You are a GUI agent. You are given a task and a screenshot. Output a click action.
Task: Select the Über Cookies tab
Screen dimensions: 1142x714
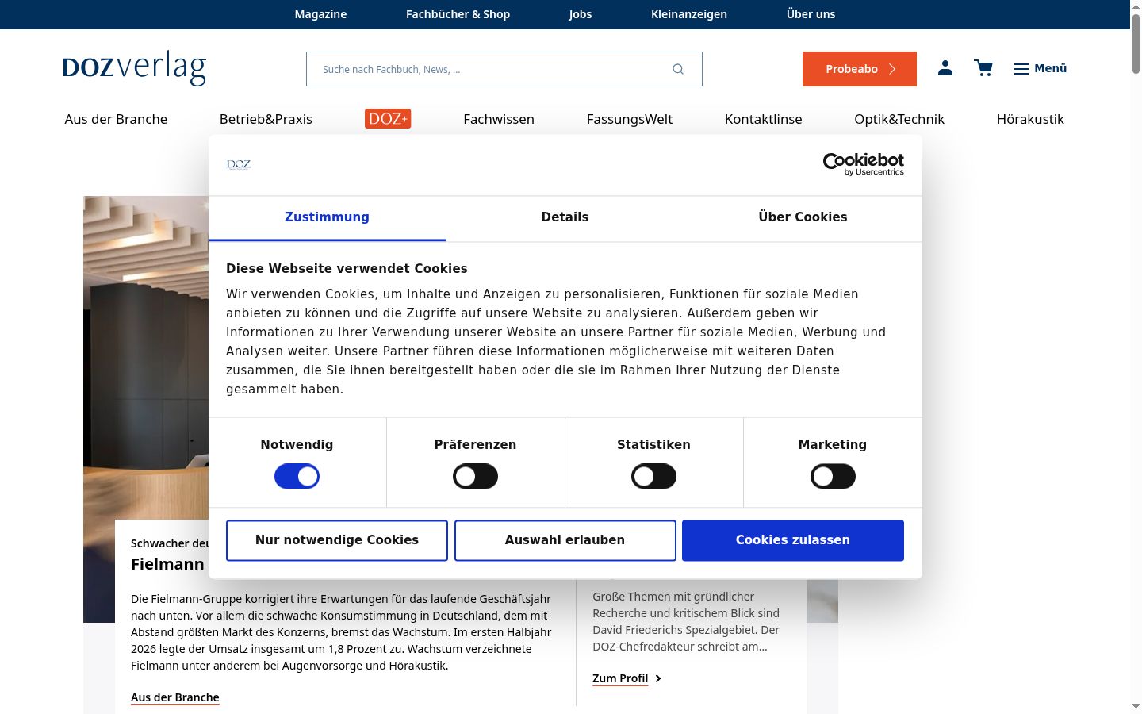tap(803, 217)
